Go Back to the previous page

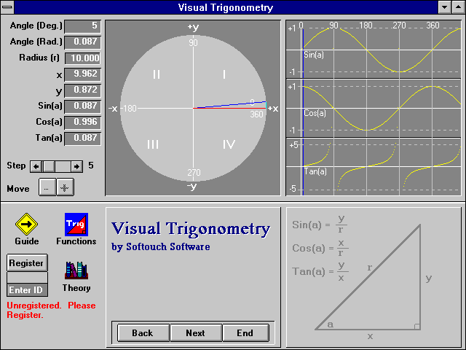142,333
